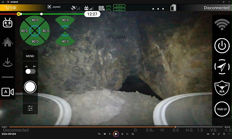Click the horizontal obstacle radar display

tap(35, 31)
